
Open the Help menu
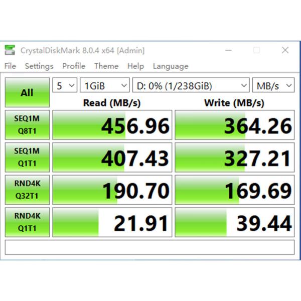tap(135, 66)
